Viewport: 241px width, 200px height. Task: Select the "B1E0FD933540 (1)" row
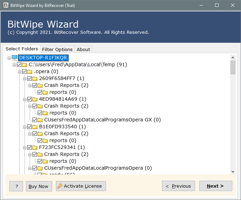[62, 127]
